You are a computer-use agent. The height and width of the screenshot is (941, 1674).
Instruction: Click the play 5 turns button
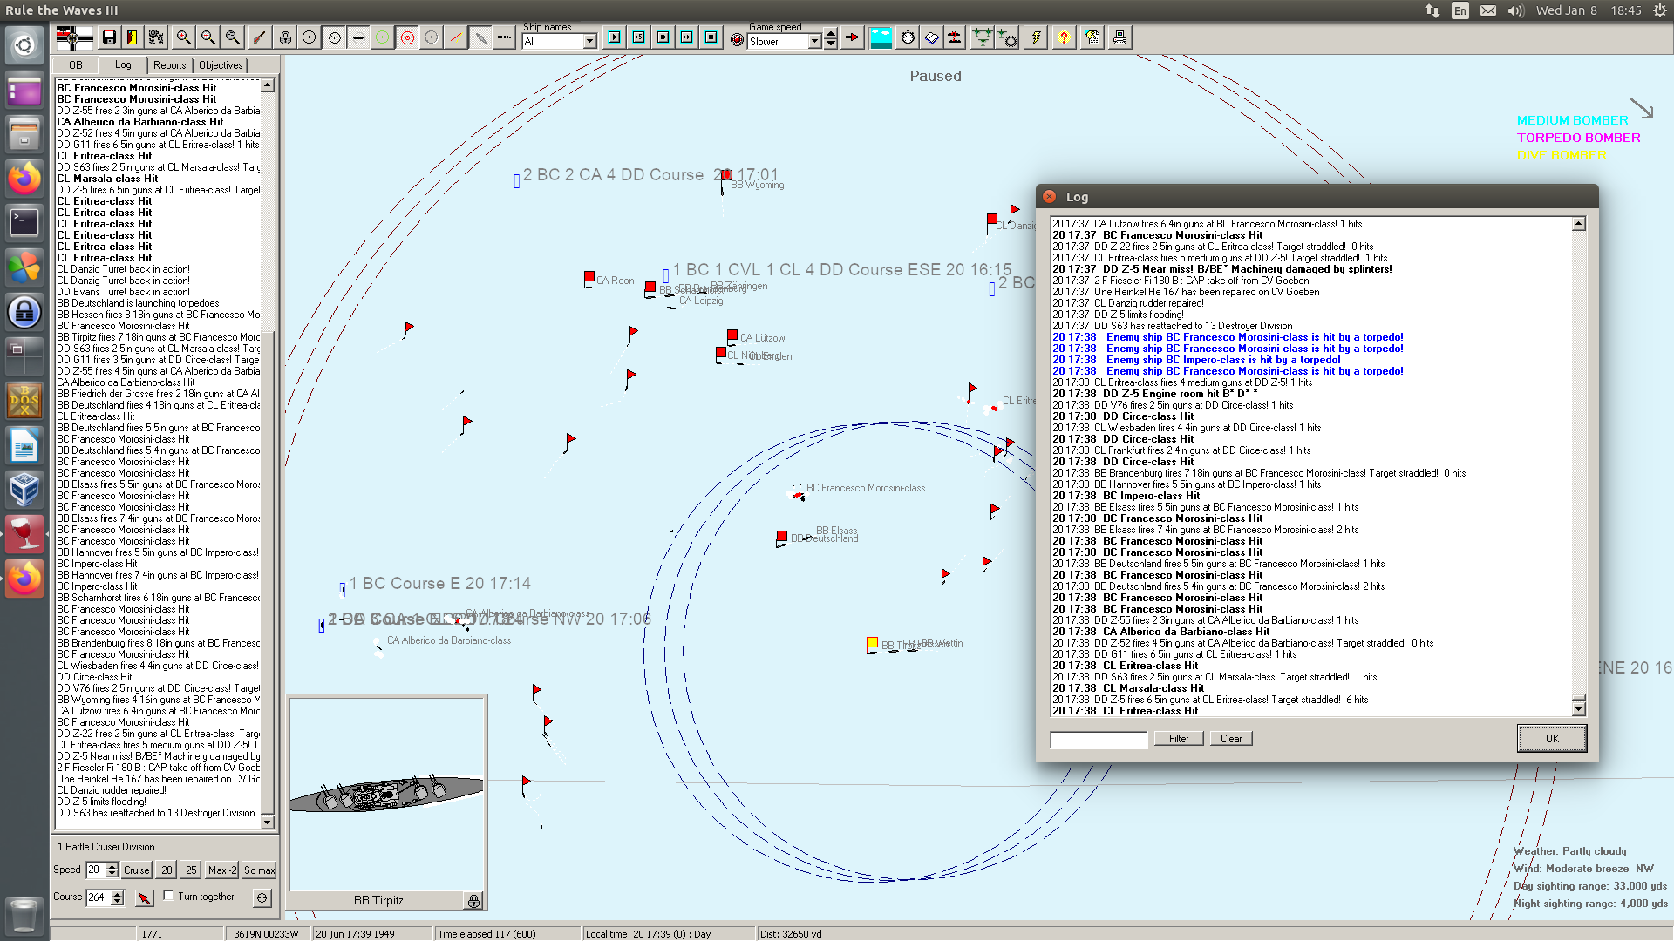(639, 37)
